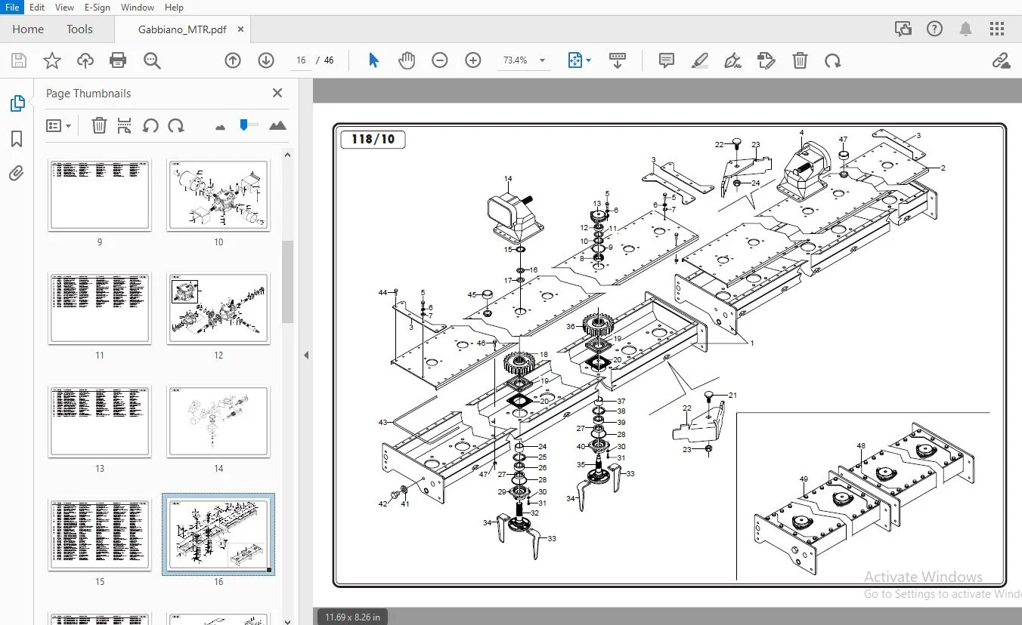Open the Window menu
1022x625 pixels.
[138, 8]
